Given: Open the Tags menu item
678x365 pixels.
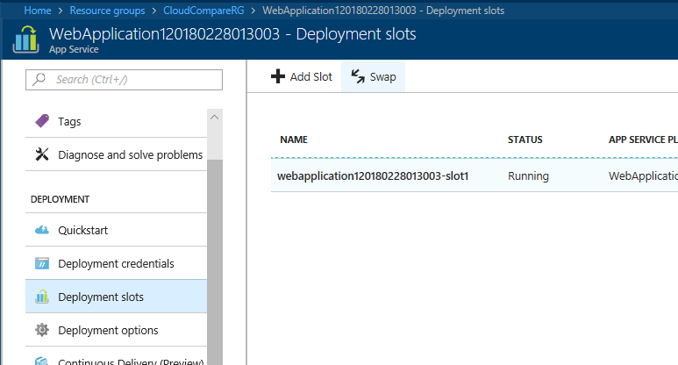Looking at the screenshot, I should (x=117, y=121).
